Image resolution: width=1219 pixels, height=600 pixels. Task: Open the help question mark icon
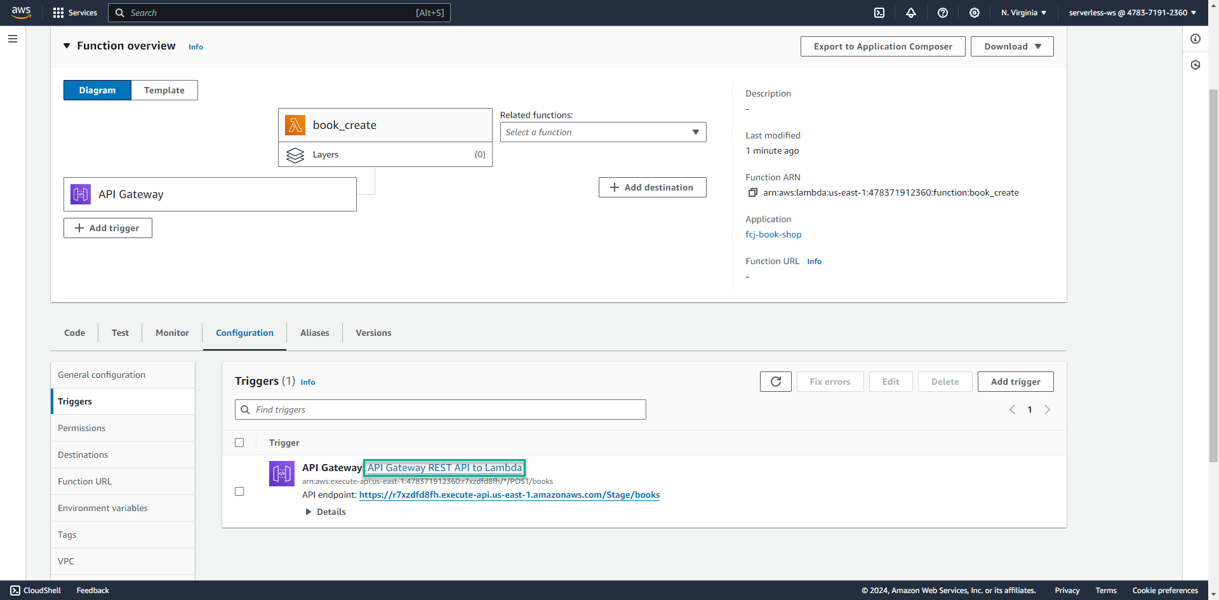pos(943,13)
